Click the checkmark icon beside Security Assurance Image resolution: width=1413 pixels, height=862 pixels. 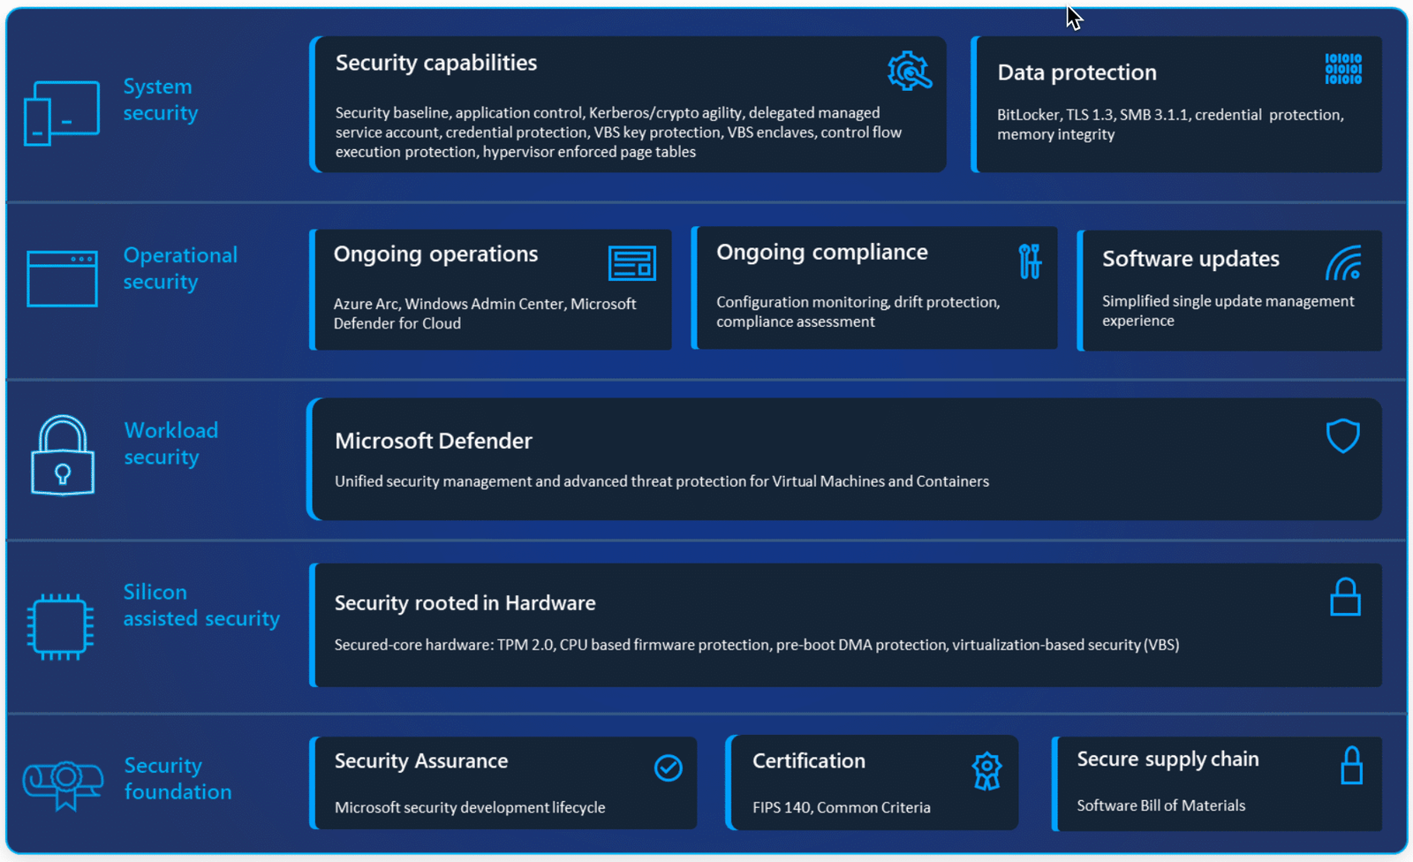tap(668, 767)
